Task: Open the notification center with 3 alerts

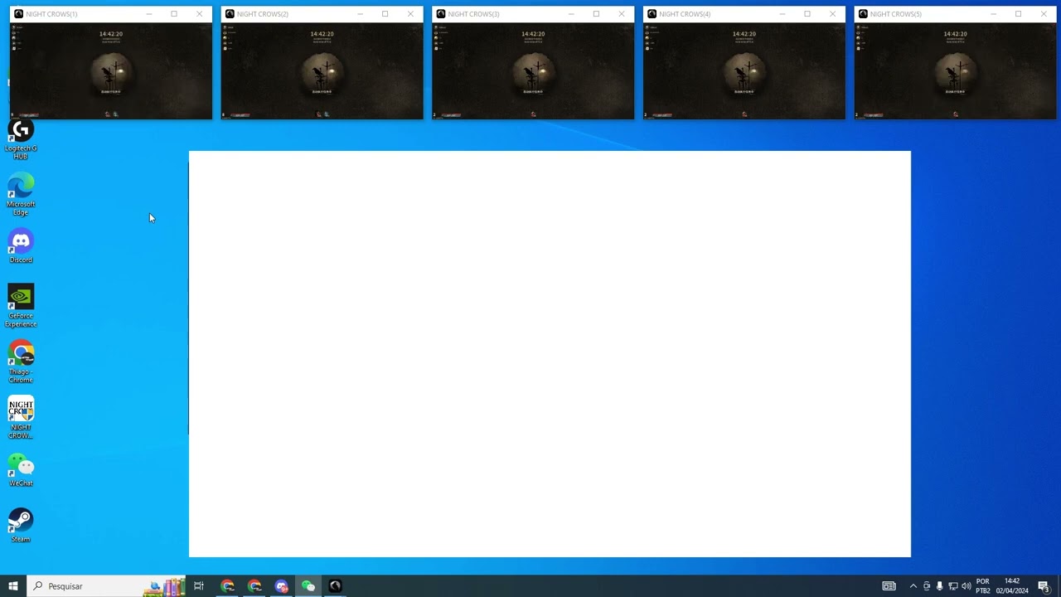Action: point(1044,586)
